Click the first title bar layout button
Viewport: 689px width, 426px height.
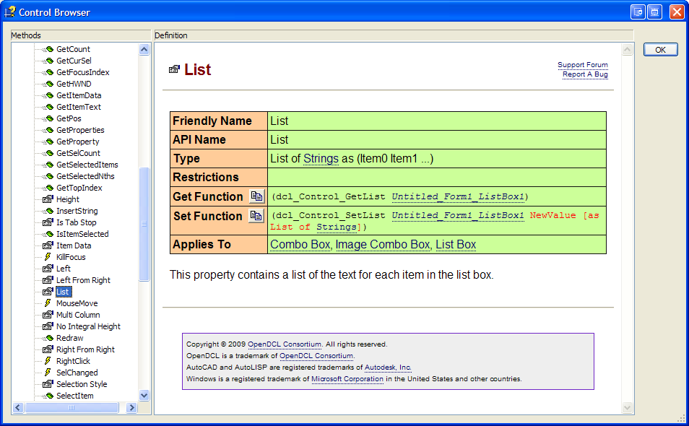[x=638, y=12]
